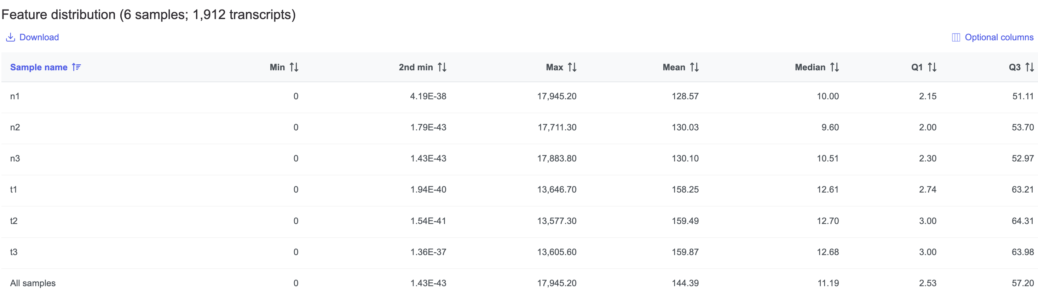Viewport: 1038px width, 289px height.
Task: Select the t2 sample row
Action: (14, 220)
